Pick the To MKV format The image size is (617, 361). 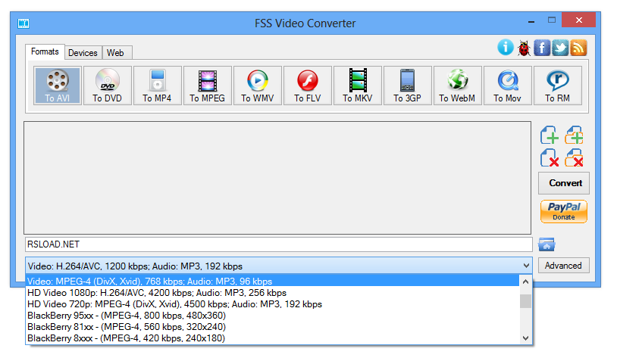point(357,86)
